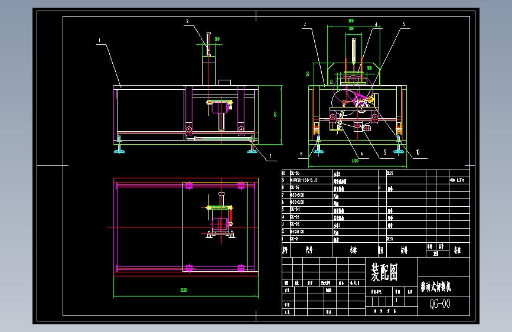Image resolution: width=512 pixels, height=332 pixels.
Task: Select the 1300 dimension below side view
Action: [355, 161]
